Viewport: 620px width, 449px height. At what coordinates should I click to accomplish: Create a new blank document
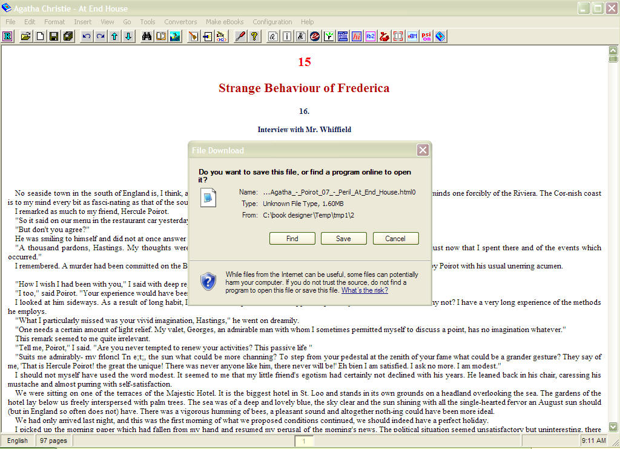click(40, 37)
